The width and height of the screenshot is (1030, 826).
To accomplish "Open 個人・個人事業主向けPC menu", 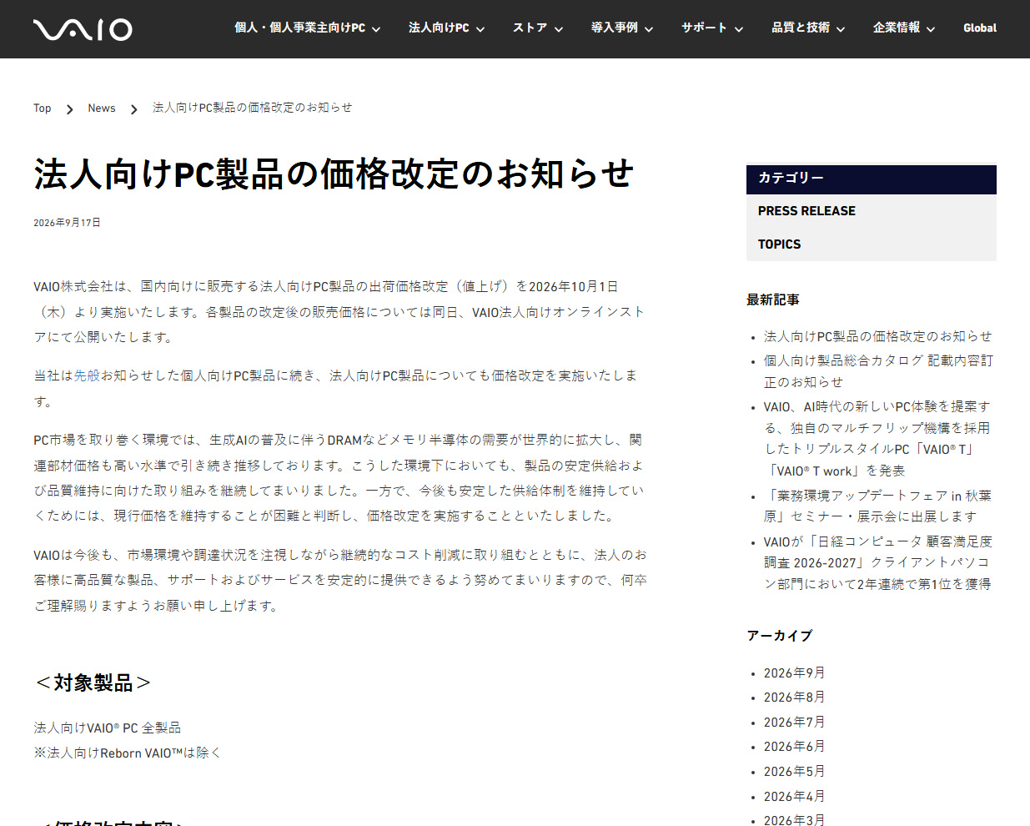I will pos(299,28).
